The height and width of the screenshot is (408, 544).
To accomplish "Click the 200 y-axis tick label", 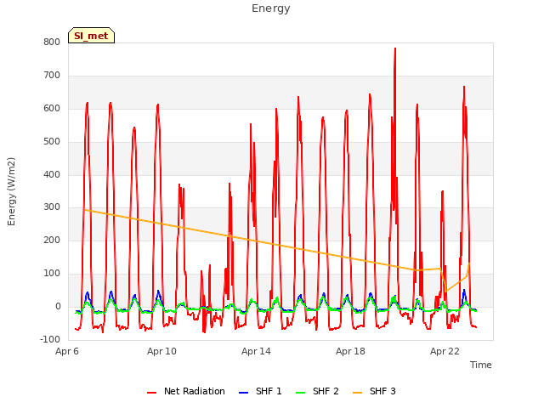I will coord(52,240).
